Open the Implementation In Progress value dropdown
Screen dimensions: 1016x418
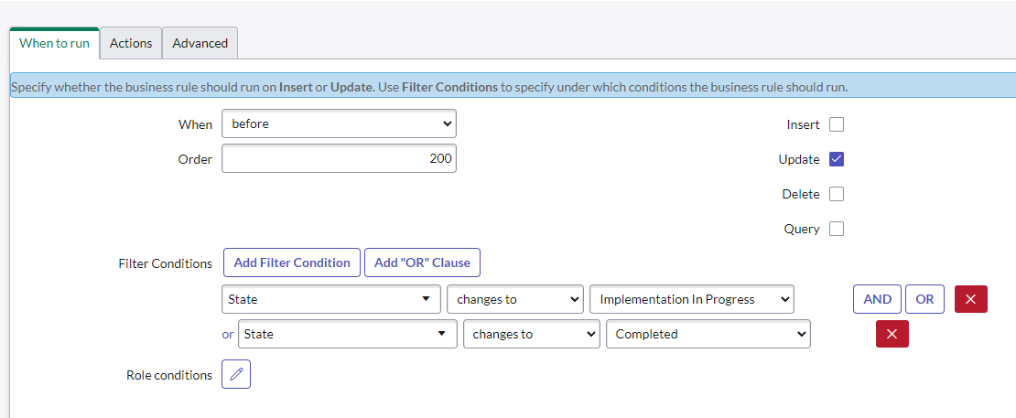pos(692,299)
